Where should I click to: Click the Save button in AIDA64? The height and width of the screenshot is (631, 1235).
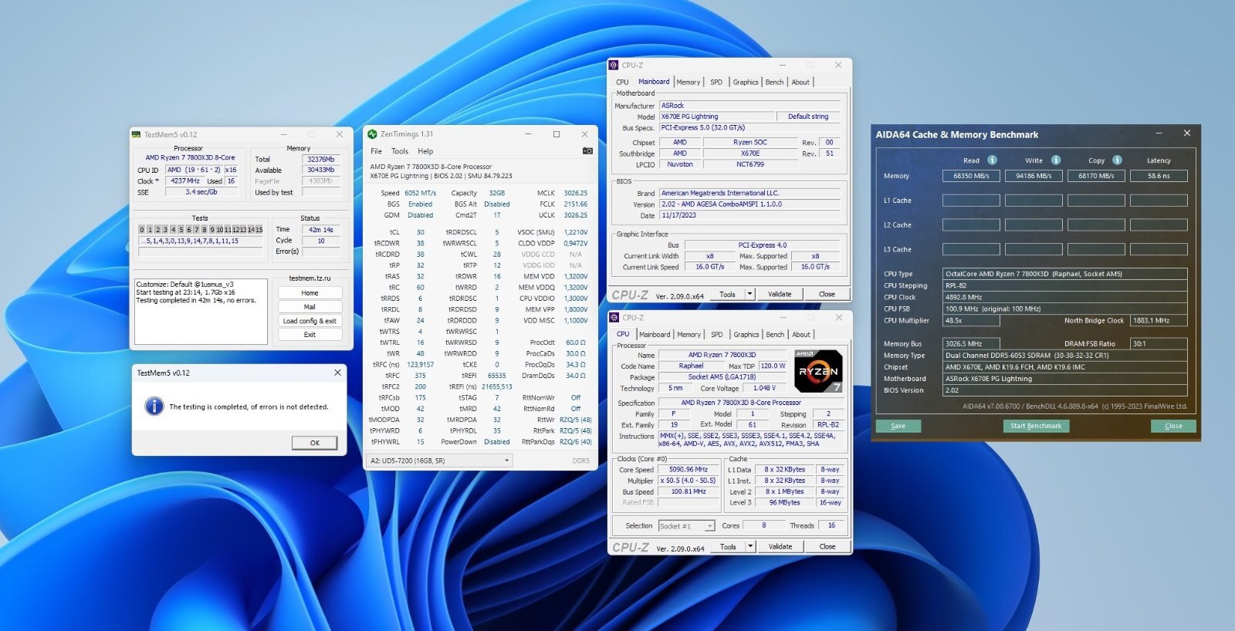[x=898, y=426]
